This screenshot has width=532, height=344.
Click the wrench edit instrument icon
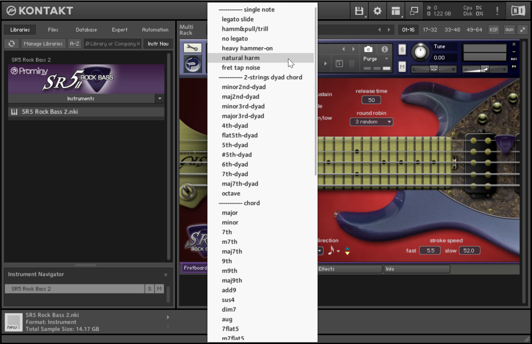pyautogui.click(x=192, y=48)
